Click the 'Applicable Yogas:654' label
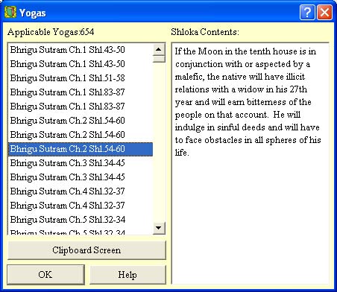This screenshot has height=292, width=337. pyautogui.click(x=51, y=32)
